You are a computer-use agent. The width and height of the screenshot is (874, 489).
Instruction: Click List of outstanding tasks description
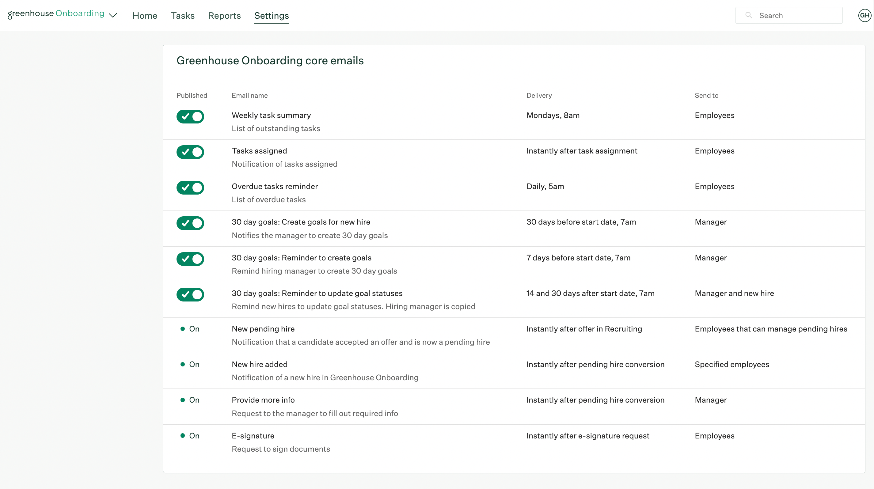pos(276,128)
